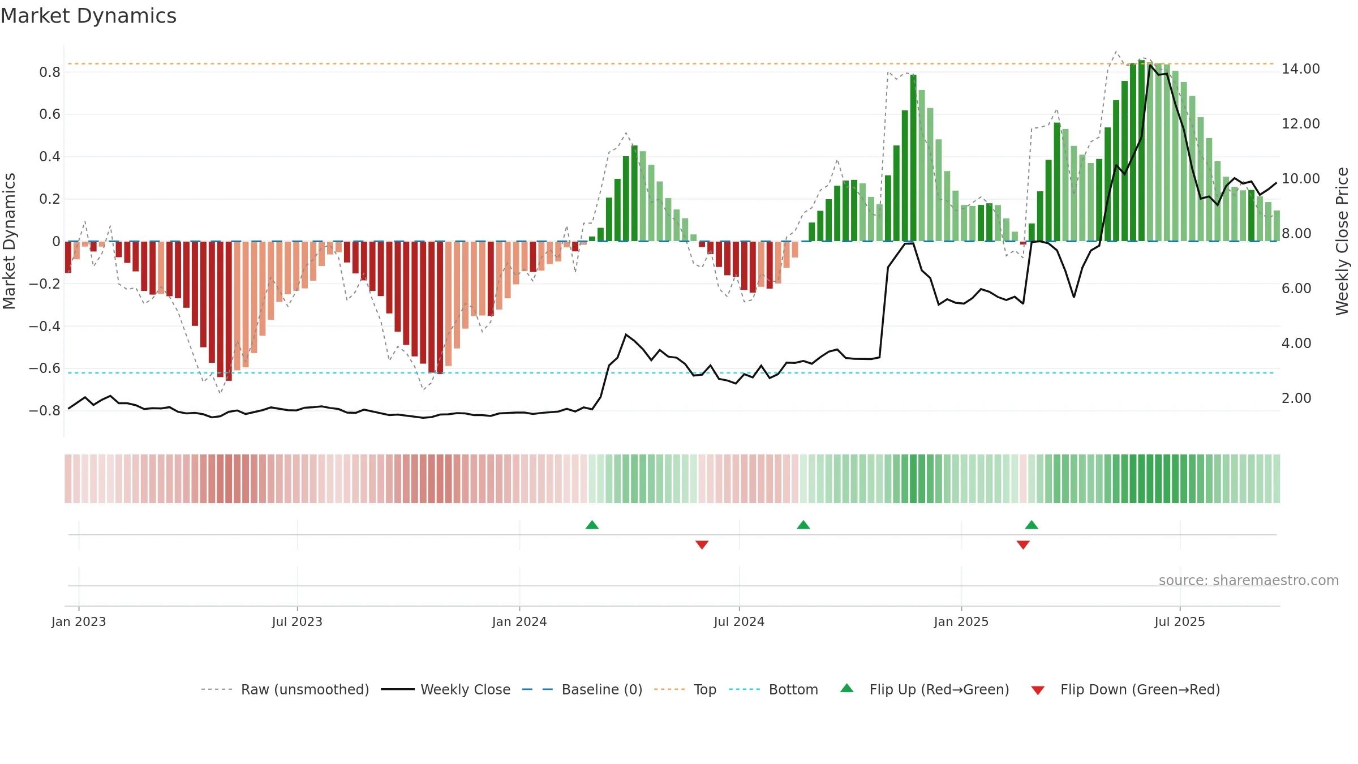The image size is (1358, 764).
Task: Click the green triangle icon in the legend
Action: coord(847,688)
